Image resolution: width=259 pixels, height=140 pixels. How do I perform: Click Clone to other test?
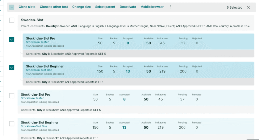[54, 7]
